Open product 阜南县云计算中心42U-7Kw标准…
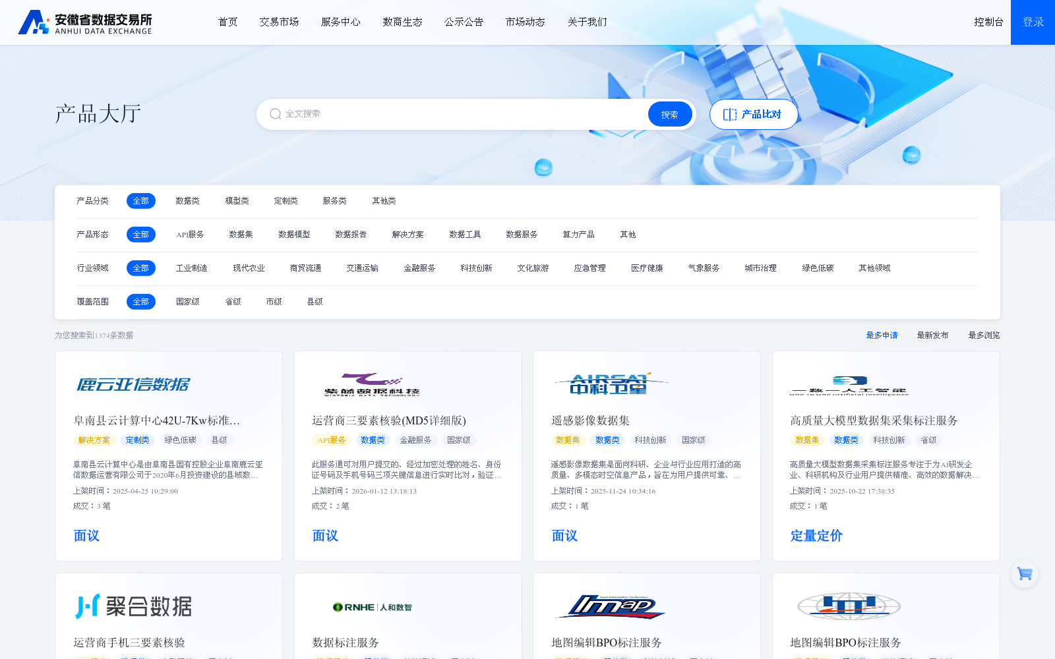This screenshot has height=659, width=1055. coord(156,420)
